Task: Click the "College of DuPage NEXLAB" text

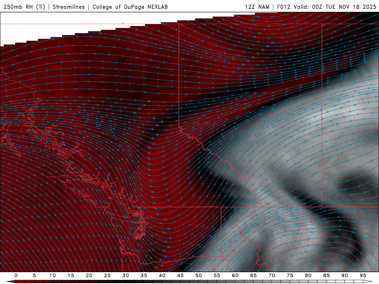Action: coord(130,7)
